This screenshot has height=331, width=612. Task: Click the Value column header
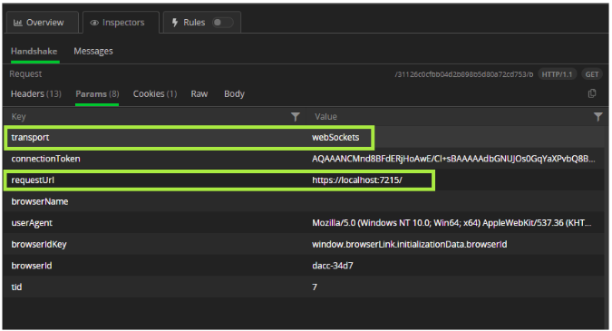325,116
